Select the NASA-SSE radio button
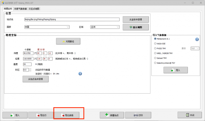Screen dimensions: 205x121 [x=155, y=44]
